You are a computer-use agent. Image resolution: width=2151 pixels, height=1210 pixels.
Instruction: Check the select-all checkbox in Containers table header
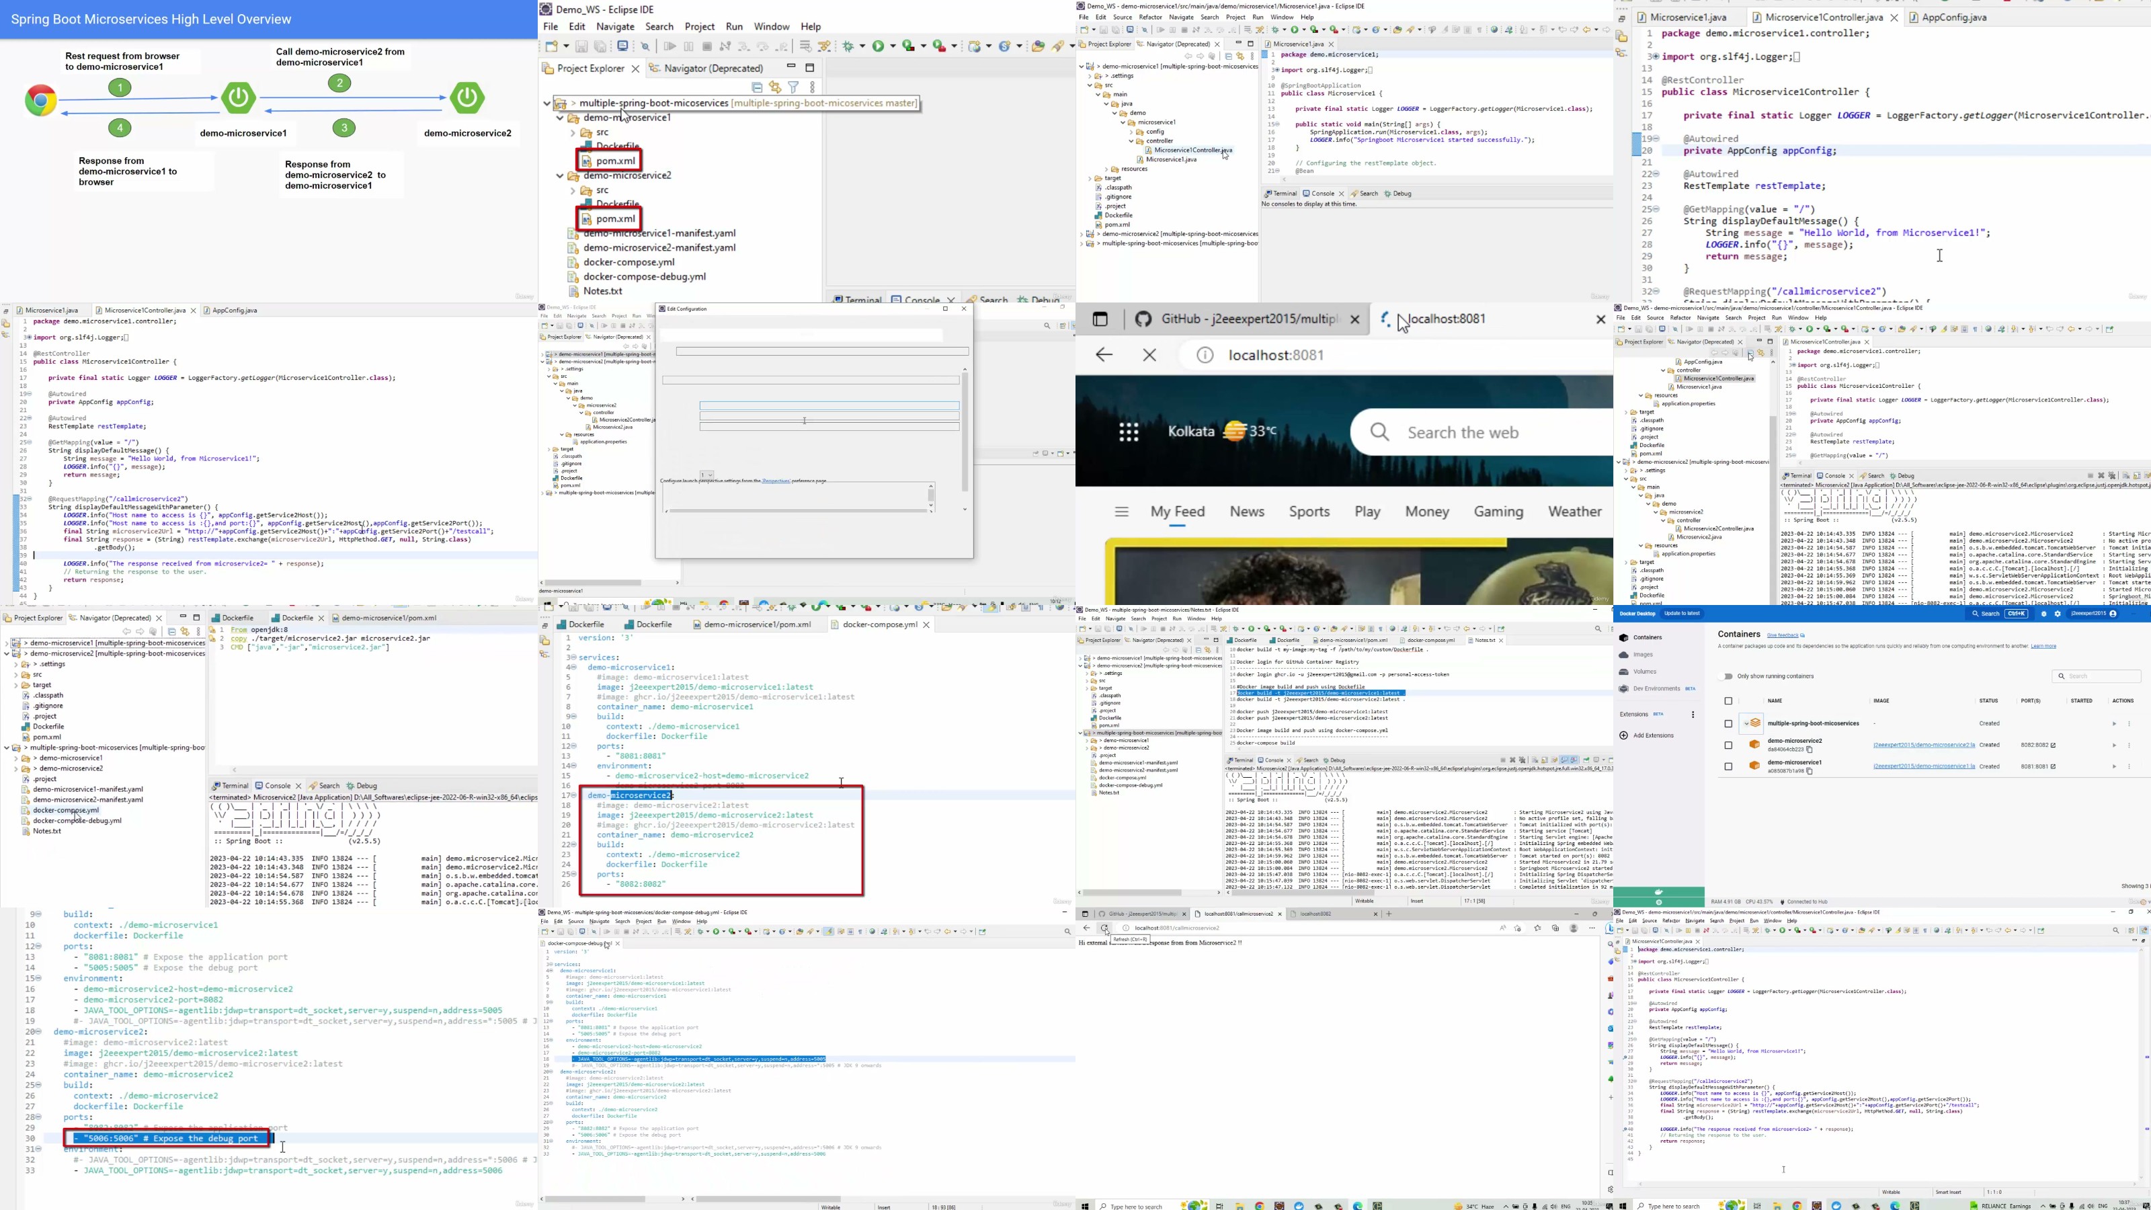[1728, 701]
